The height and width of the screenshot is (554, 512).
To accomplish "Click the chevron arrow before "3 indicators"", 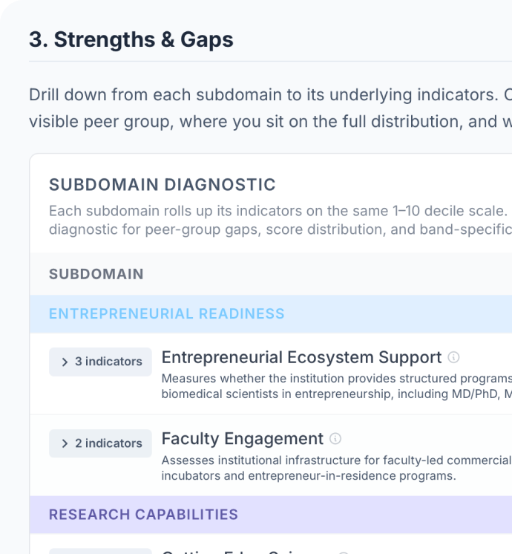I will (x=65, y=362).
